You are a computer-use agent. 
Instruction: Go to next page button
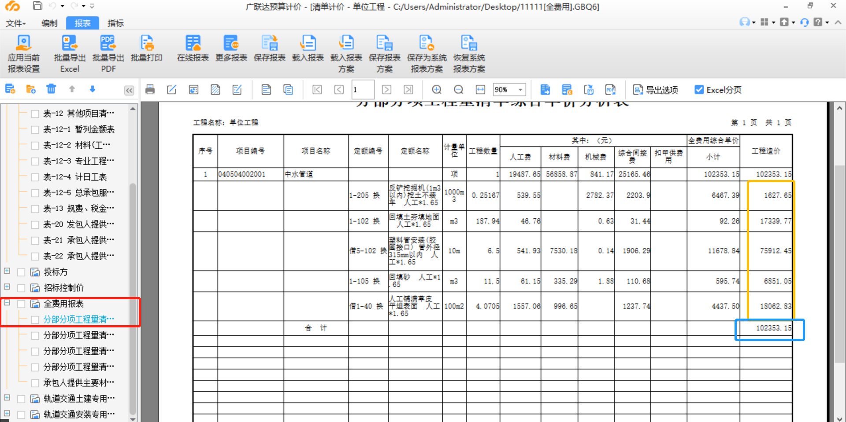[386, 90]
